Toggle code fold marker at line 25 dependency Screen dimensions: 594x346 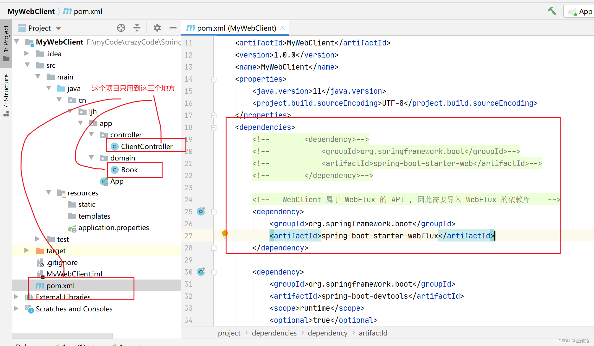point(214,212)
